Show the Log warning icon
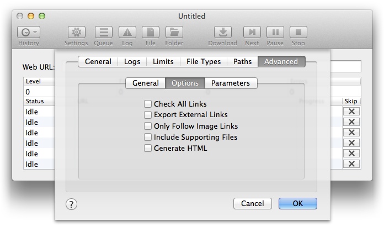Image resolution: width=384 pixels, height=232 pixels. (x=127, y=33)
